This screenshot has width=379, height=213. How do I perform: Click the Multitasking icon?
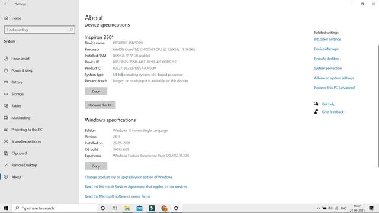click(x=6, y=118)
